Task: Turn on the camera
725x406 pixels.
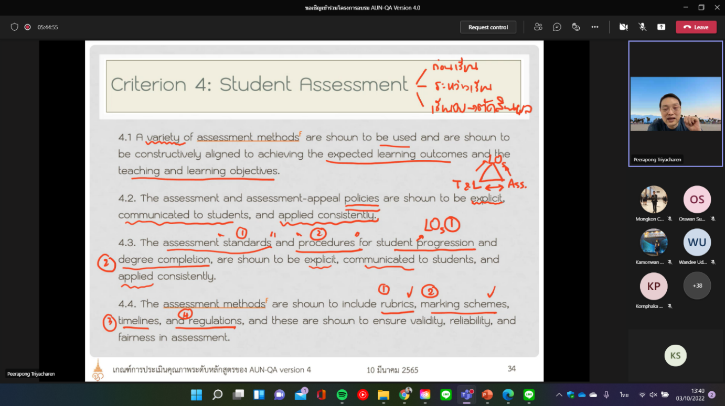Action: [623, 27]
